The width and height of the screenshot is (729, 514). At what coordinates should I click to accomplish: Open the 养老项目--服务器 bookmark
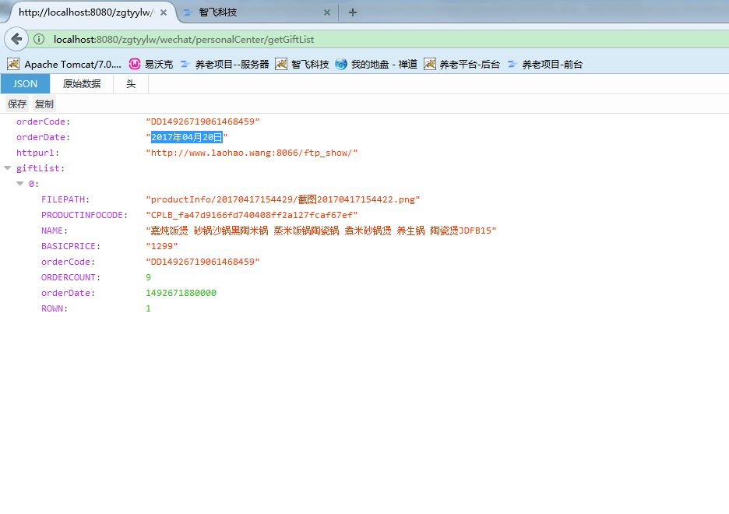point(224,64)
